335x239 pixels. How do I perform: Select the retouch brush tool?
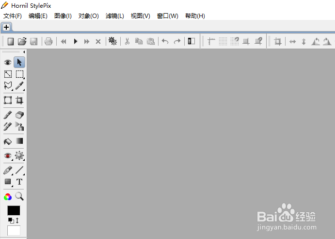[8, 126]
